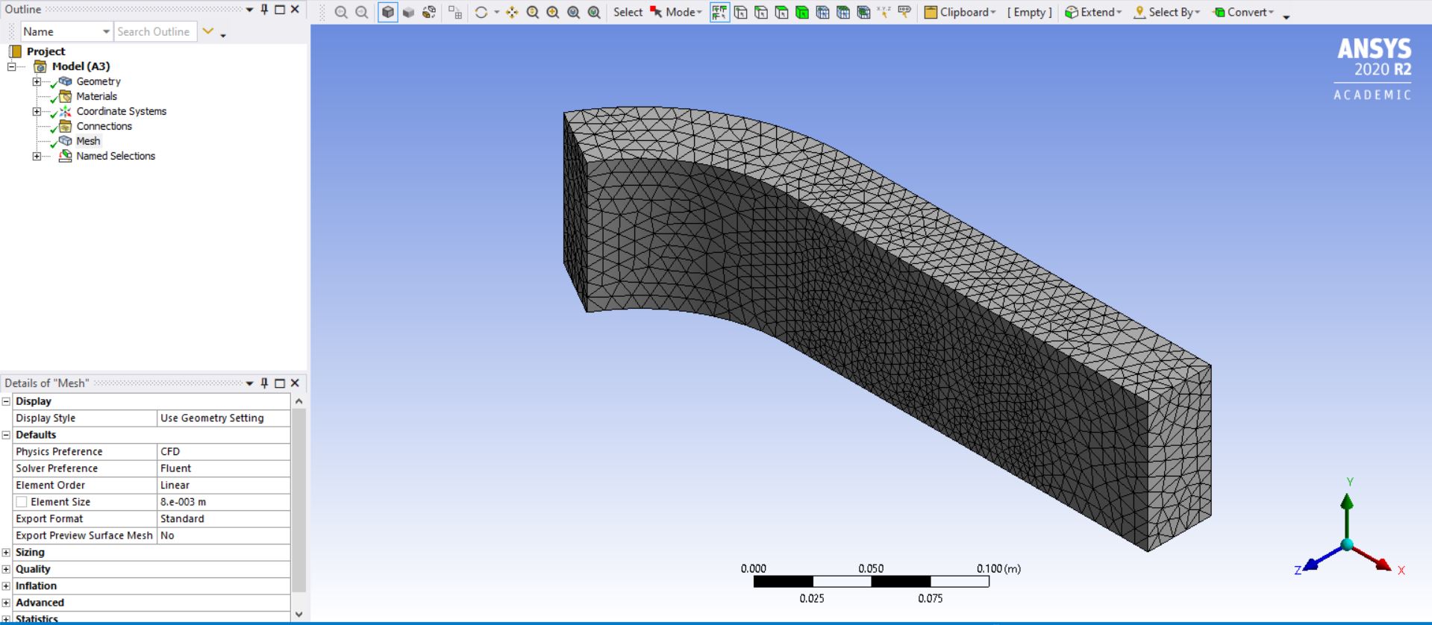1432x625 pixels.
Task: Open the Extend selection menu
Action: pyautogui.click(x=1093, y=12)
